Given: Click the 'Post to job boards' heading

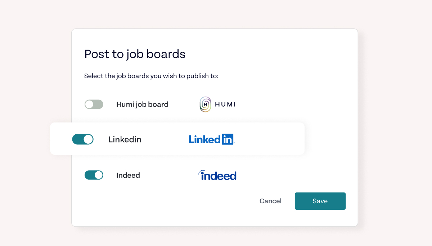Looking at the screenshot, I should pyautogui.click(x=135, y=54).
